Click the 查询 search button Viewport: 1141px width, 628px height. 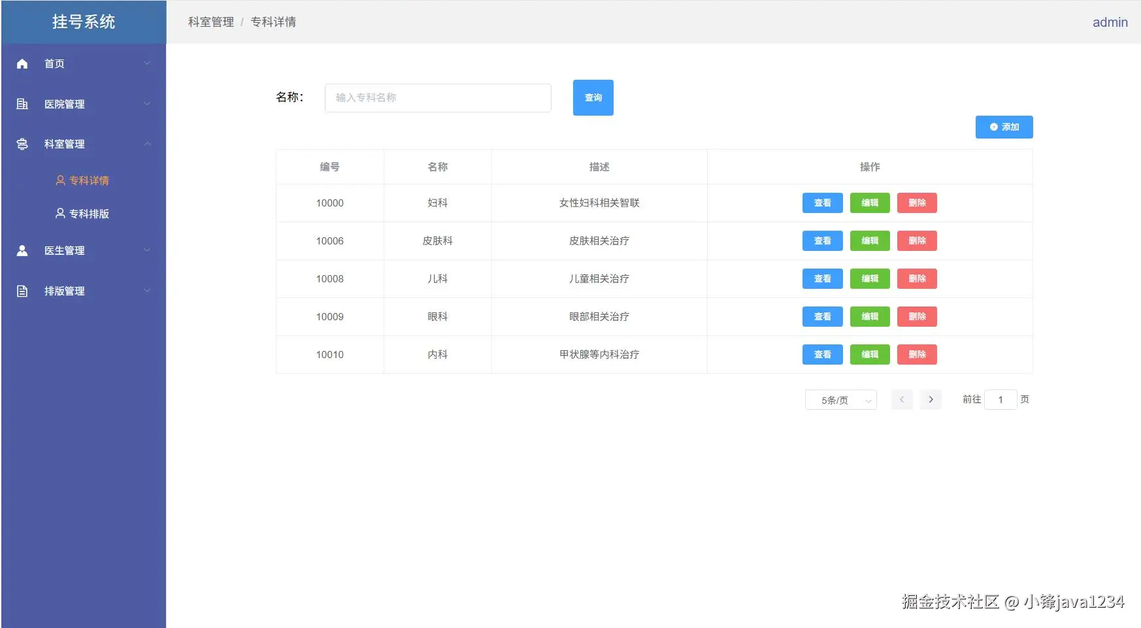coord(593,97)
